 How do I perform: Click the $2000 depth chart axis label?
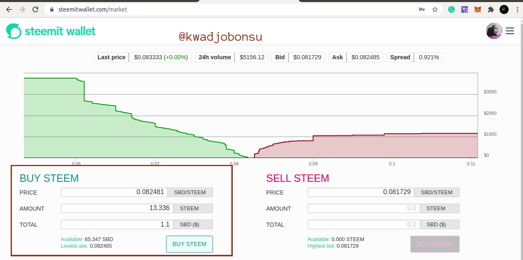(x=490, y=113)
